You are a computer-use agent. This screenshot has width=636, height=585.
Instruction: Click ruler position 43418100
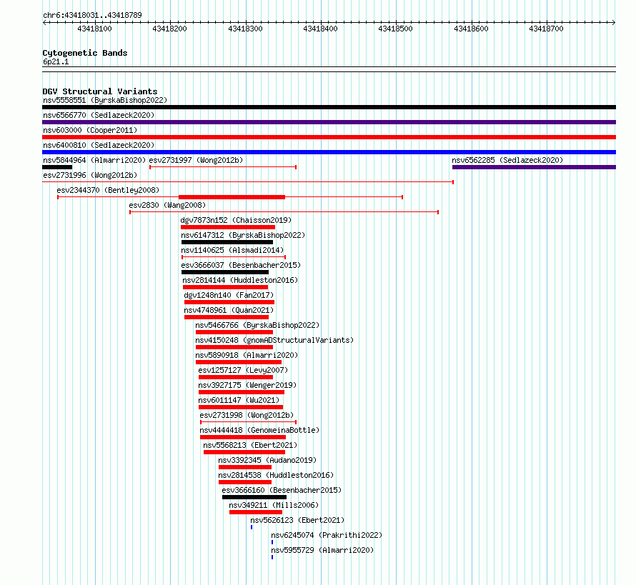[x=94, y=29]
